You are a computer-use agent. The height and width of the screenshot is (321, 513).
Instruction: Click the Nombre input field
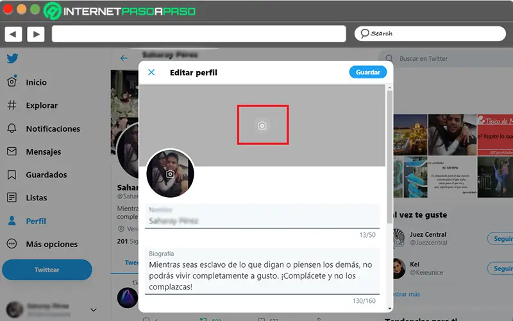[262, 216]
